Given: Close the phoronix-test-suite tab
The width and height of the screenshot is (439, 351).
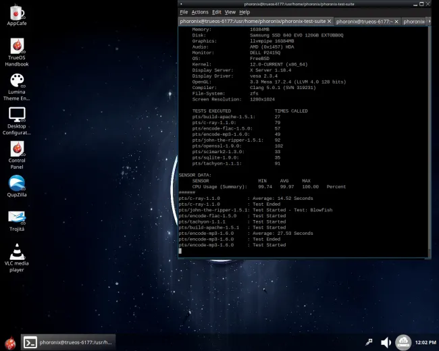Looking at the screenshot, I should pyautogui.click(x=330, y=22).
